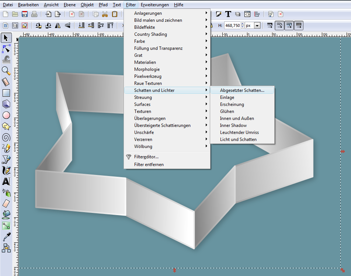Screen dimensions: 351x276
Task: Select the Node editing tool
Action: (6, 49)
